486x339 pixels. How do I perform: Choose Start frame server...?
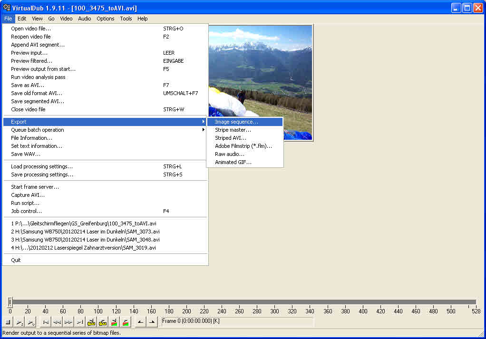(105, 187)
